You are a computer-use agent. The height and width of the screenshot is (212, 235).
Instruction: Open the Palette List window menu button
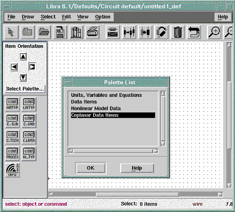(x=68, y=82)
